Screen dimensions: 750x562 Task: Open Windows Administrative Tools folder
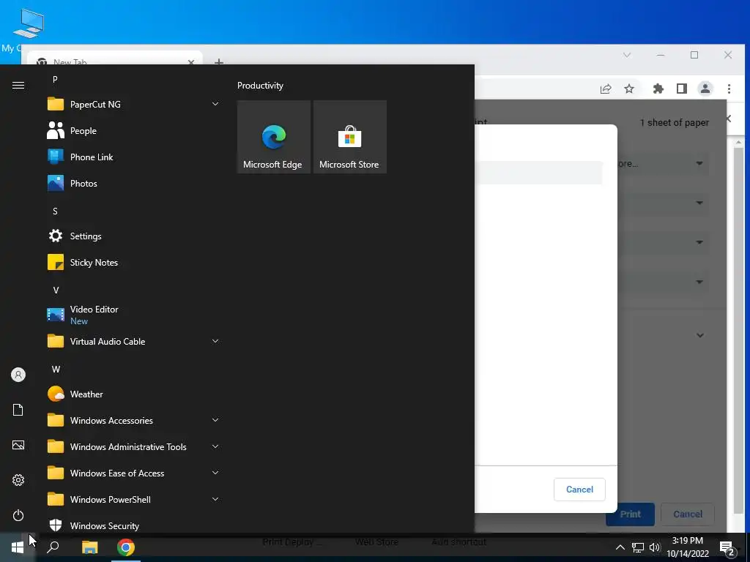(x=133, y=447)
